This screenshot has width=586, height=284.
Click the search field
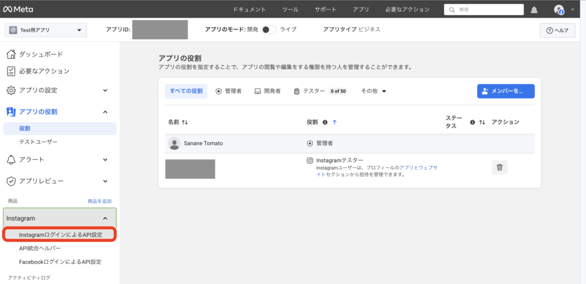484,9
